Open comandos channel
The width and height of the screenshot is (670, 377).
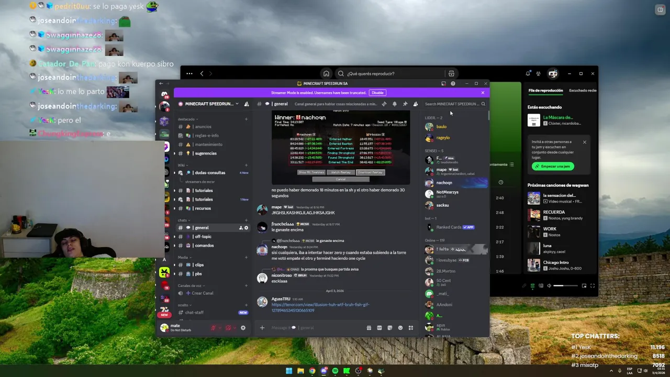click(x=213, y=246)
